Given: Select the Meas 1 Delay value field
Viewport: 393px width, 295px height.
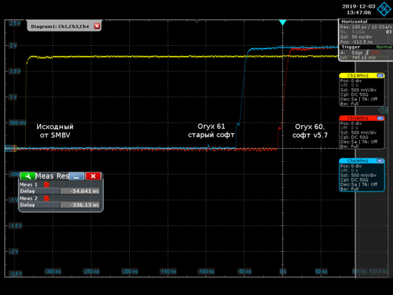Looking at the screenshot, I should coord(80,191).
